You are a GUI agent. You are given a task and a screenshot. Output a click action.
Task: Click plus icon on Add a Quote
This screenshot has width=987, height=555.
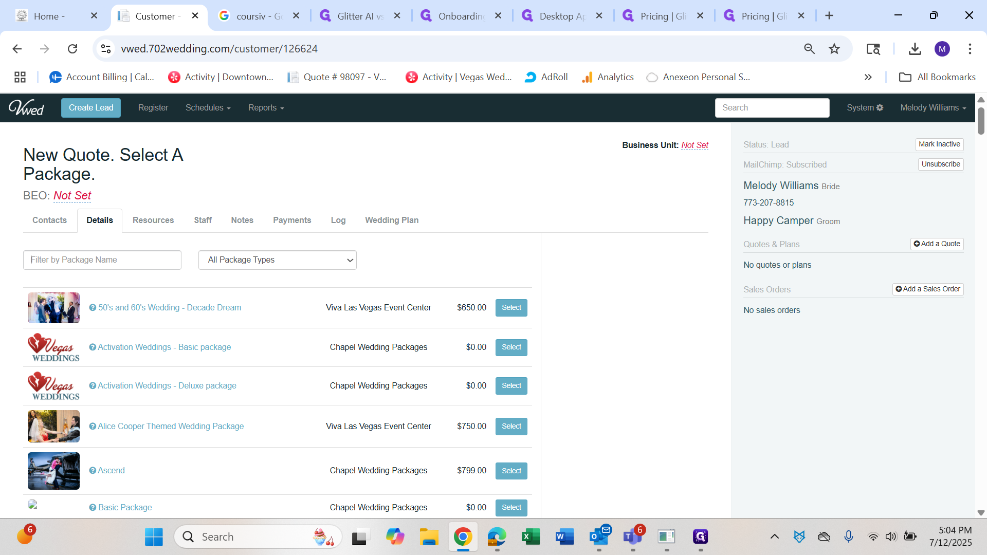917,244
